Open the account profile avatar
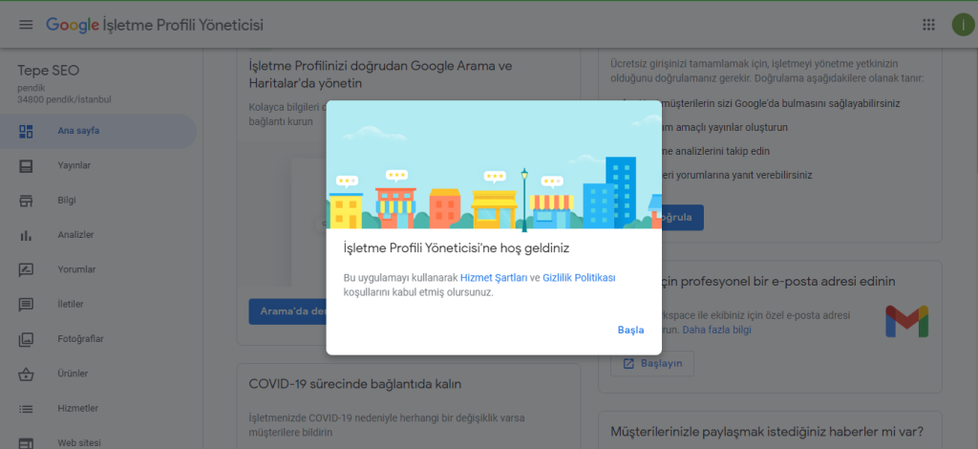This screenshot has width=978, height=449. [x=963, y=25]
